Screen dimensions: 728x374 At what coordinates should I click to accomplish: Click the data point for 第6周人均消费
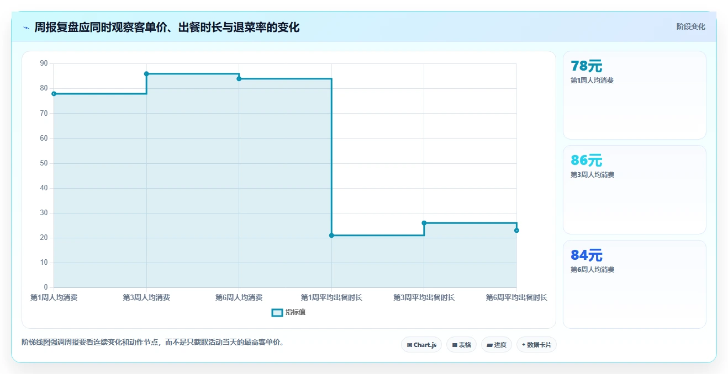[x=239, y=79]
